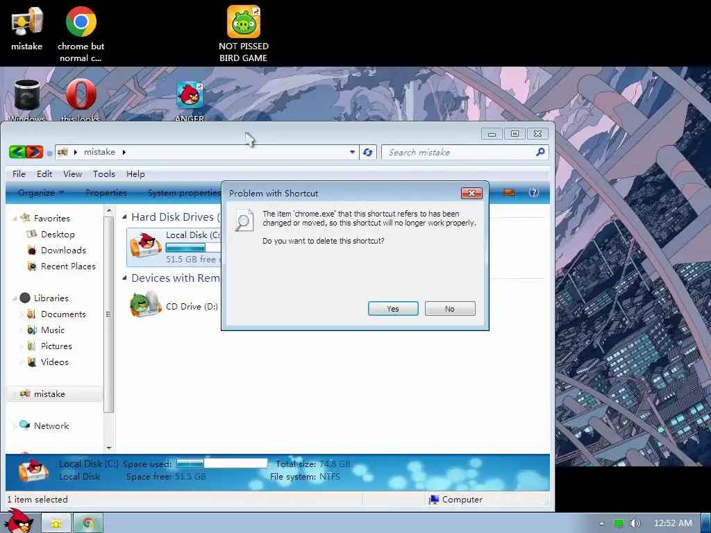
Task: Select Favorites in the navigation pane
Action: [x=51, y=219]
